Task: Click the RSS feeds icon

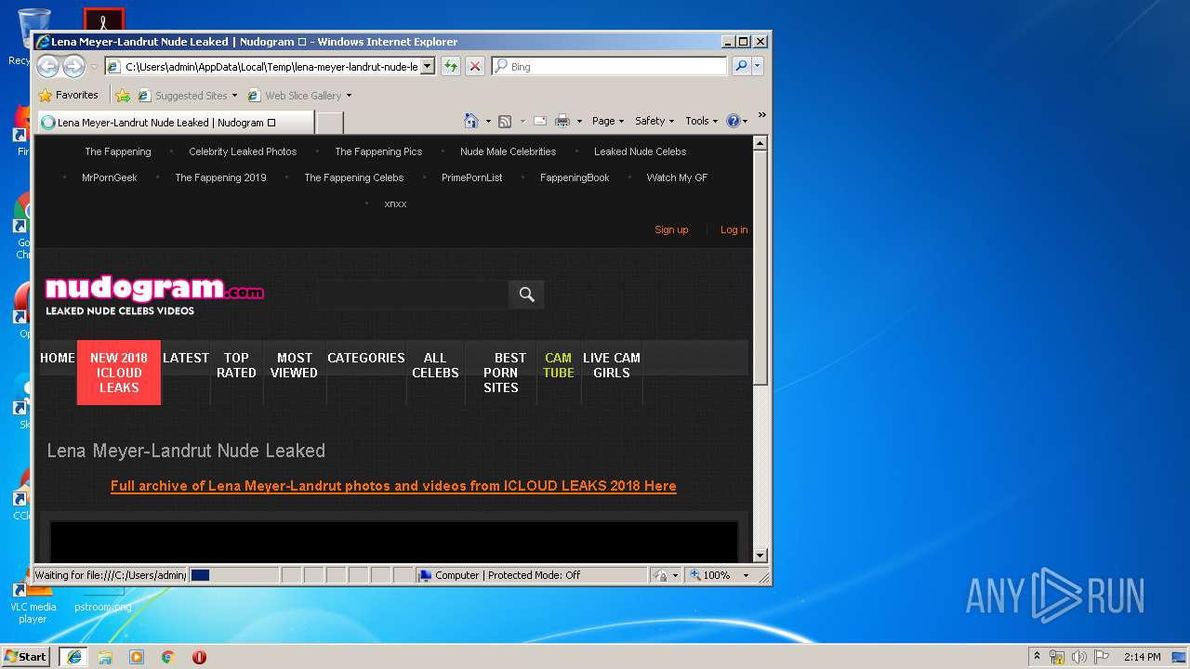Action: 505,121
